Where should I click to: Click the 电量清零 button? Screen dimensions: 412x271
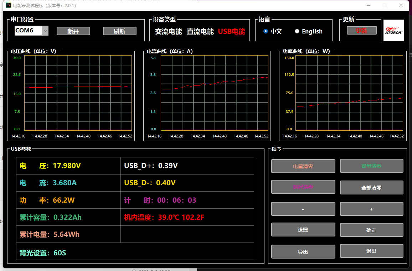point(303,166)
